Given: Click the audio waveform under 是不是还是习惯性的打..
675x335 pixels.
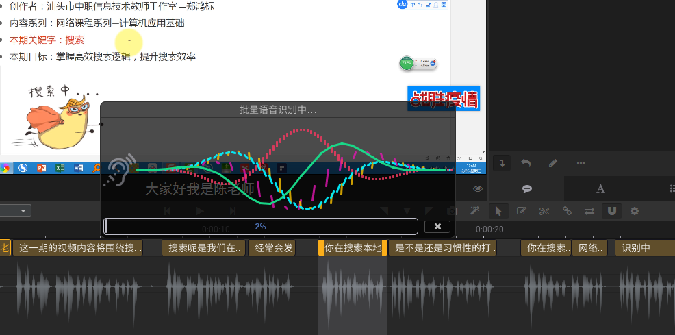Looking at the screenshot, I should tap(442, 286).
